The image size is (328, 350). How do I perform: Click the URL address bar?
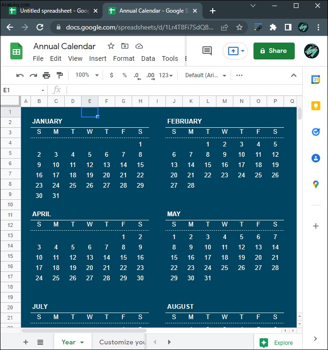[140, 27]
